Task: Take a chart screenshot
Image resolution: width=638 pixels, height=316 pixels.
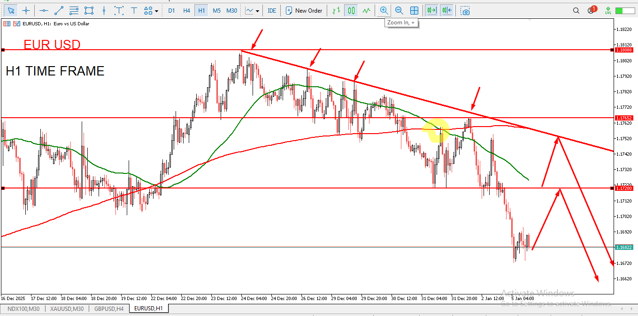Action: (x=465, y=10)
